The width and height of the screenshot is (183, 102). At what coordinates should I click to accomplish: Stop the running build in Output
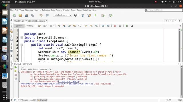(16, 75)
